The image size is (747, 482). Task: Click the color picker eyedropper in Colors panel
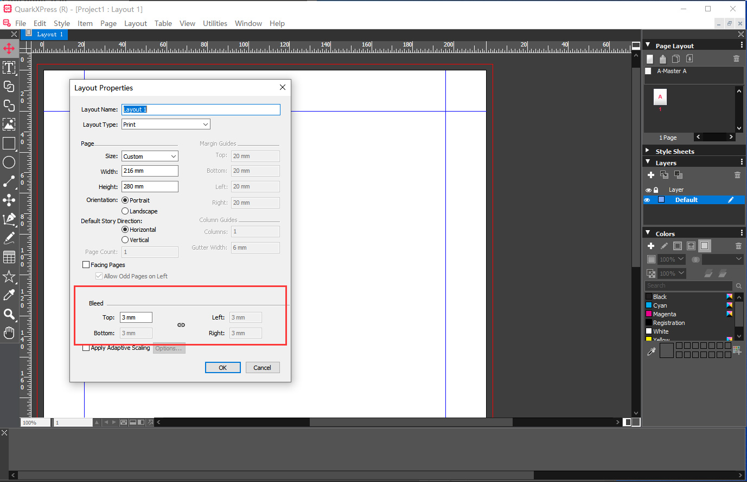(x=652, y=351)
